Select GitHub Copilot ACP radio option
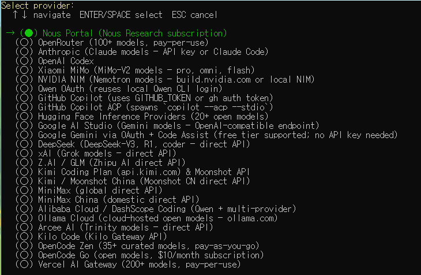 pyautogui.click(x=24, y=107)
